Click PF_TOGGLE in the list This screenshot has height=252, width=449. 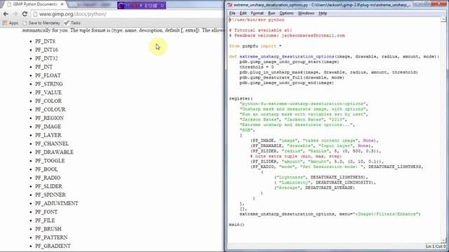(x=50, y=161)
